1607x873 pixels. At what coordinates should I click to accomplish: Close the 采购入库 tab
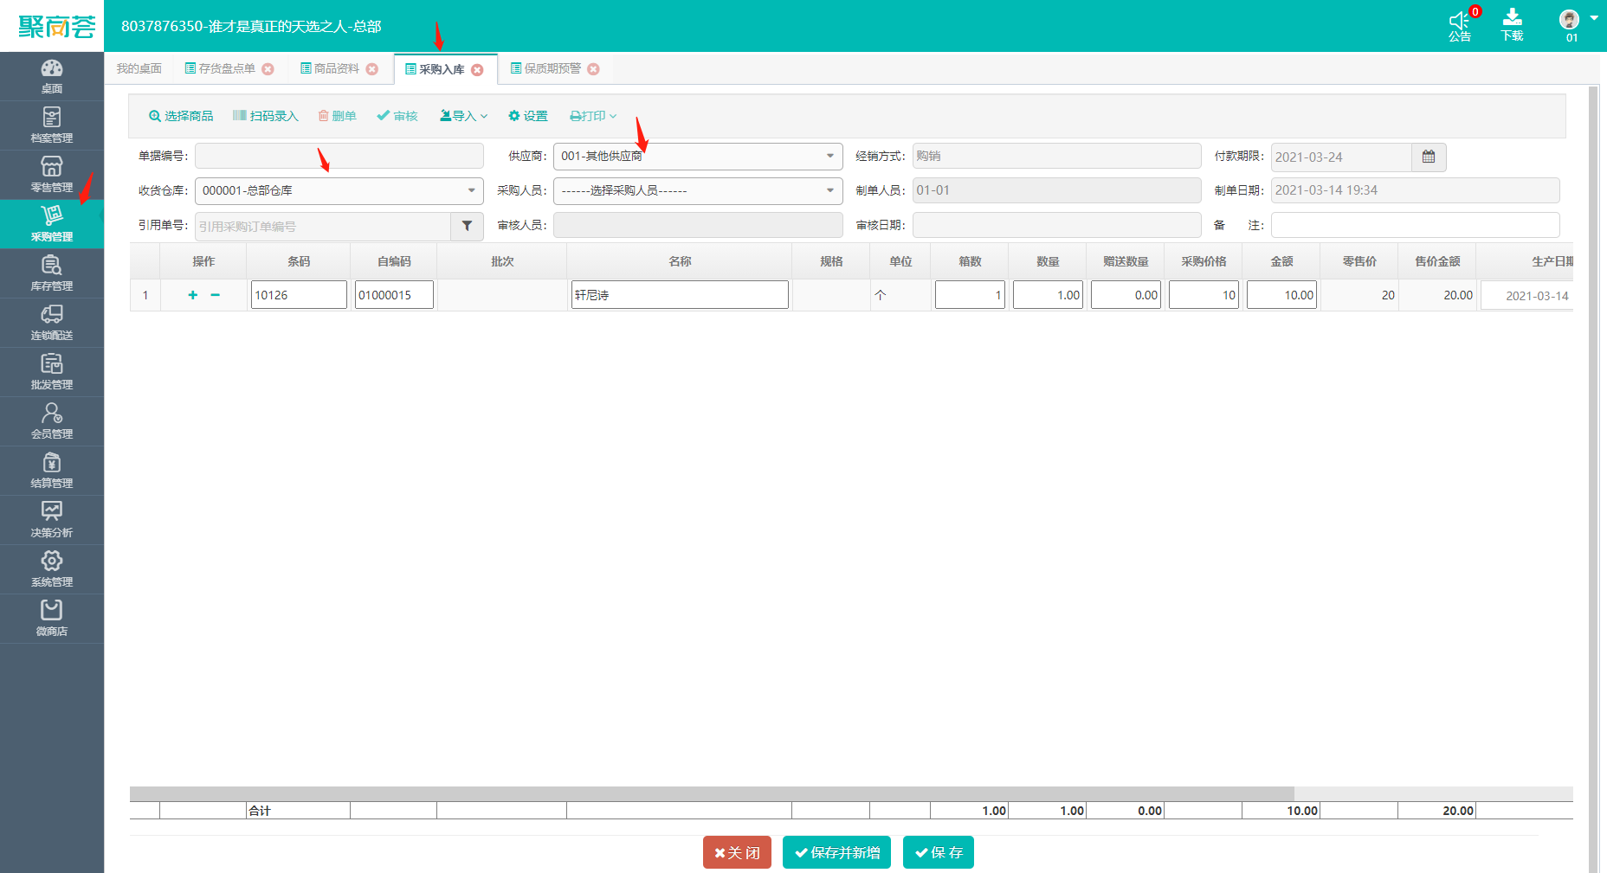(x=477, y=70)
